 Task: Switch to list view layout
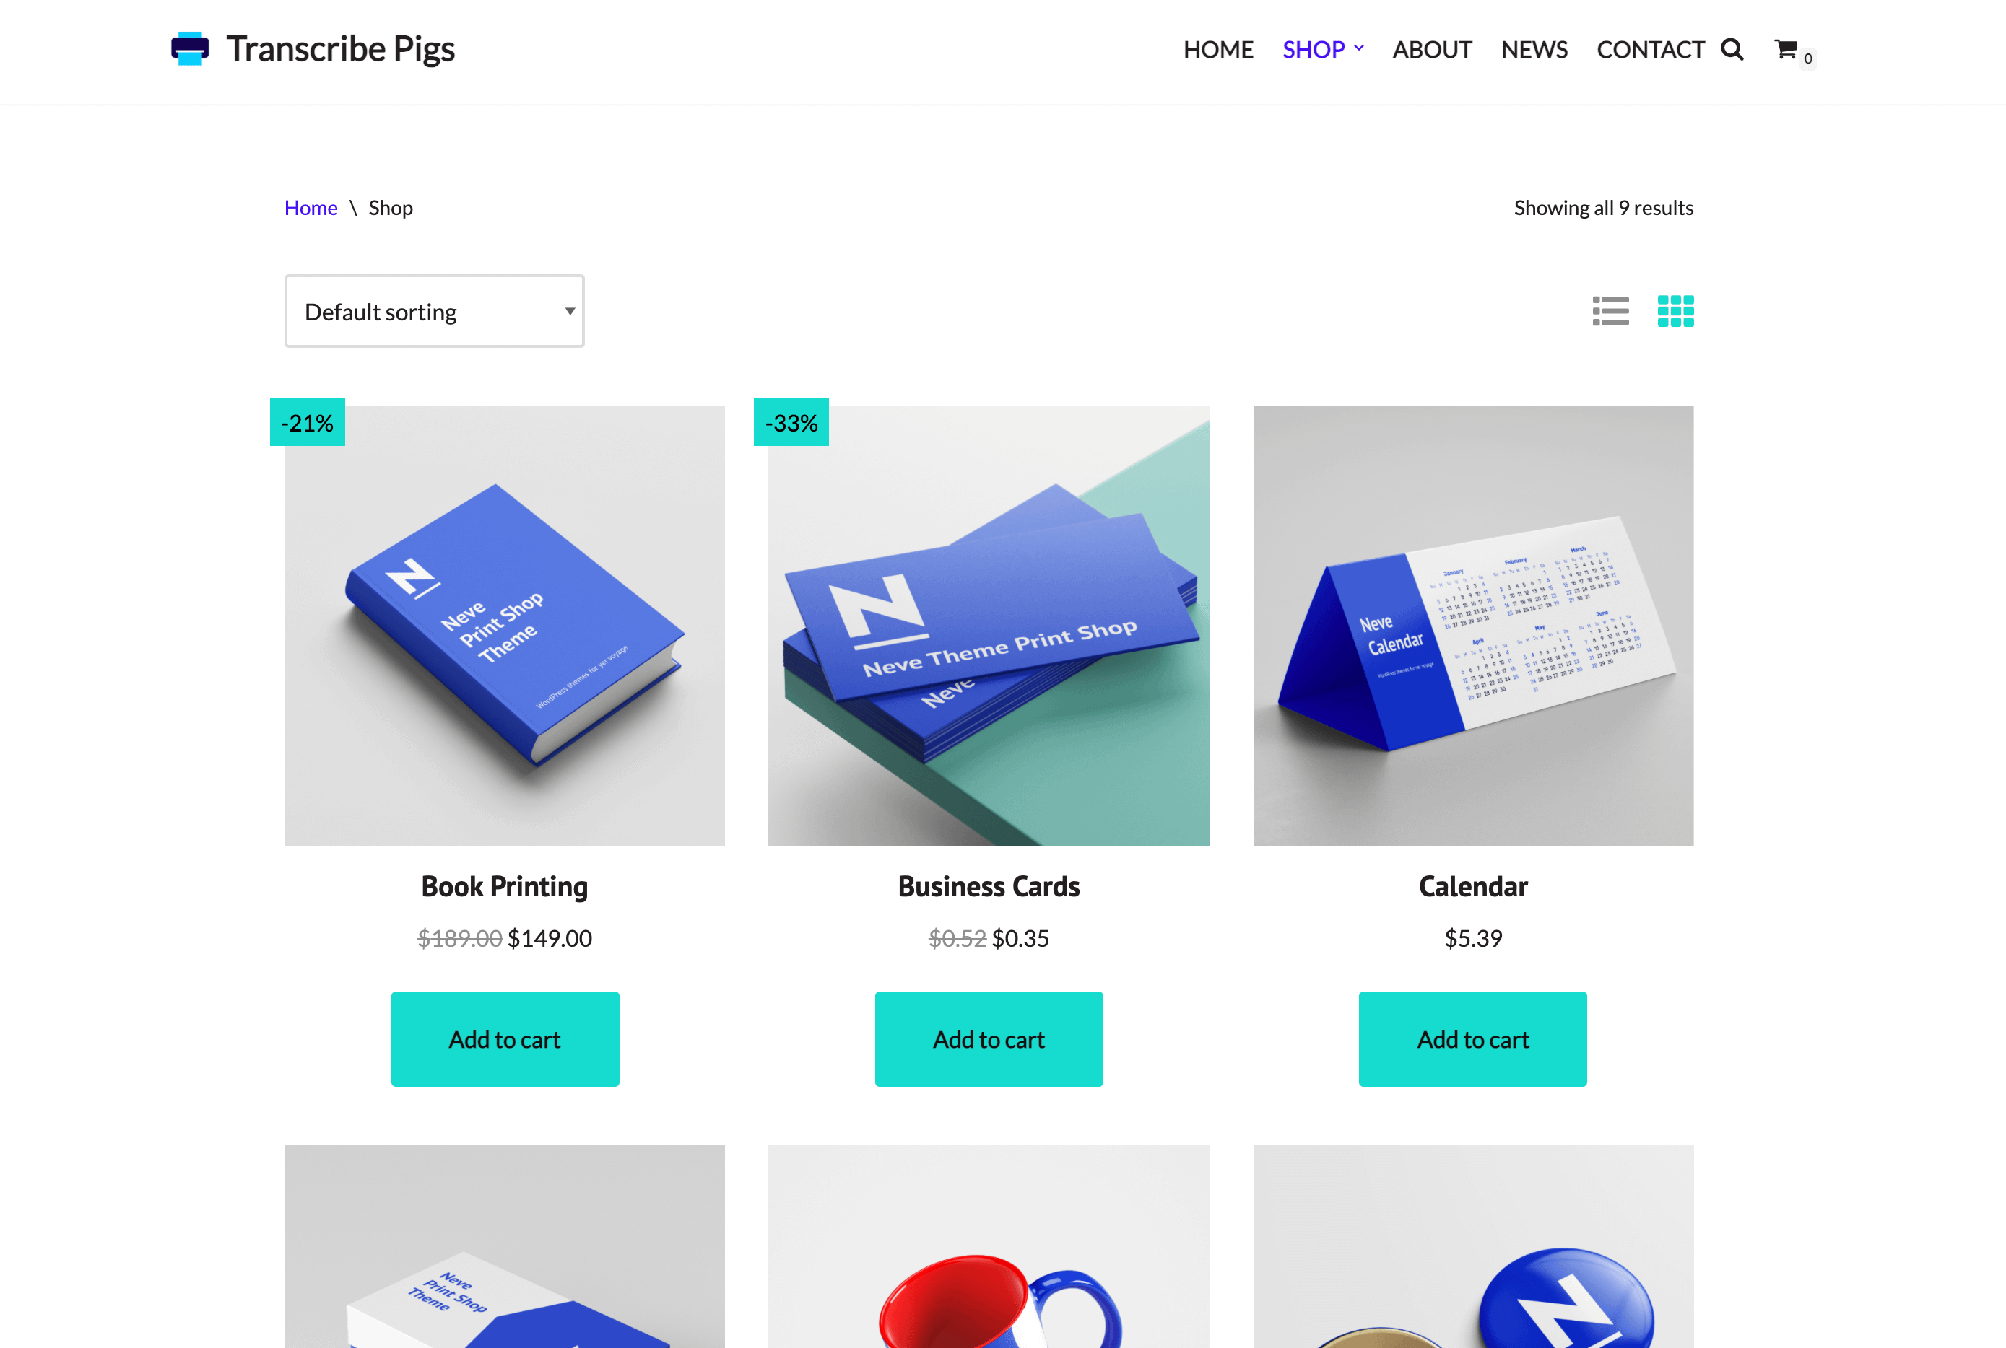click(x=1610, y=311)
